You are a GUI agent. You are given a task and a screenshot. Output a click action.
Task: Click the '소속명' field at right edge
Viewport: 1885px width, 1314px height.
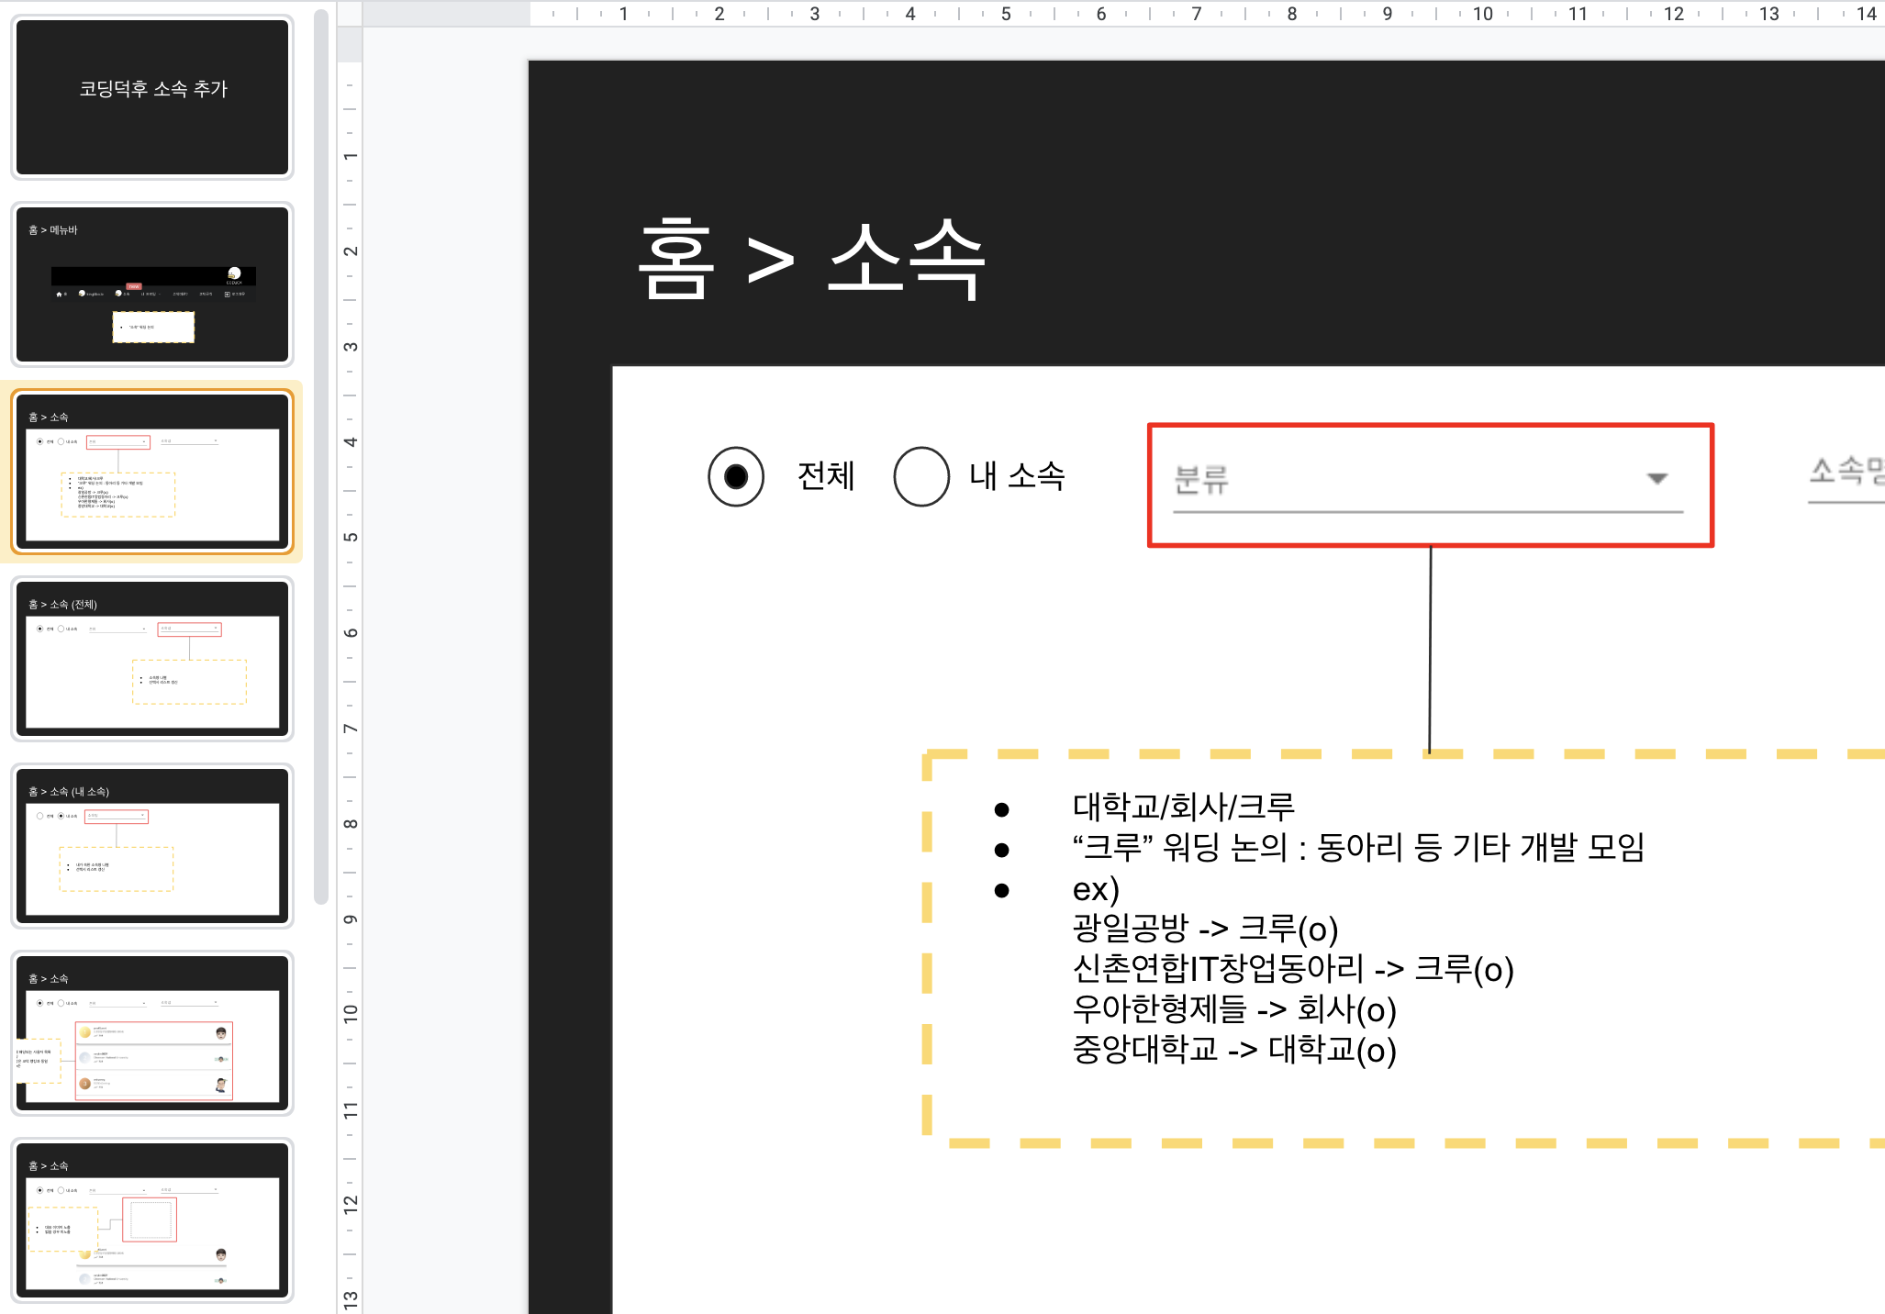tap(1845, 473)
